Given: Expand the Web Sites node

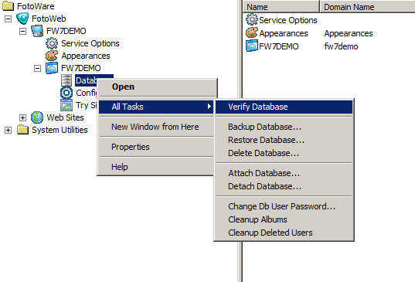Looking at the screenshot, I should pos(22,117).
